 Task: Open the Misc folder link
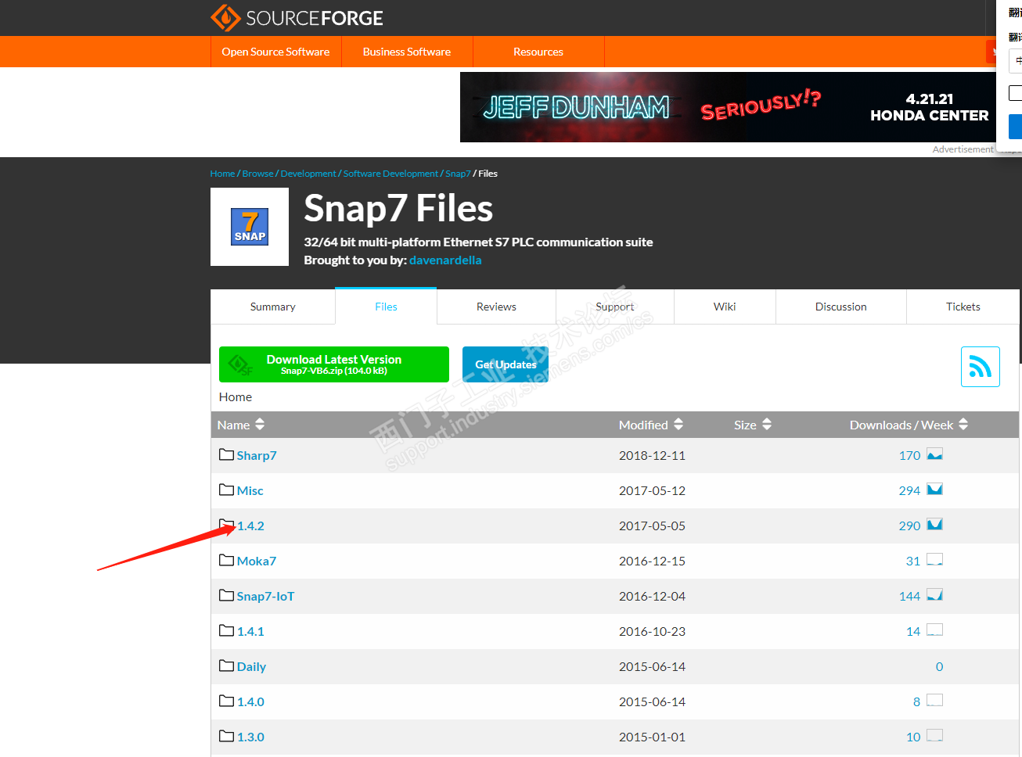(x=250, y=490)
